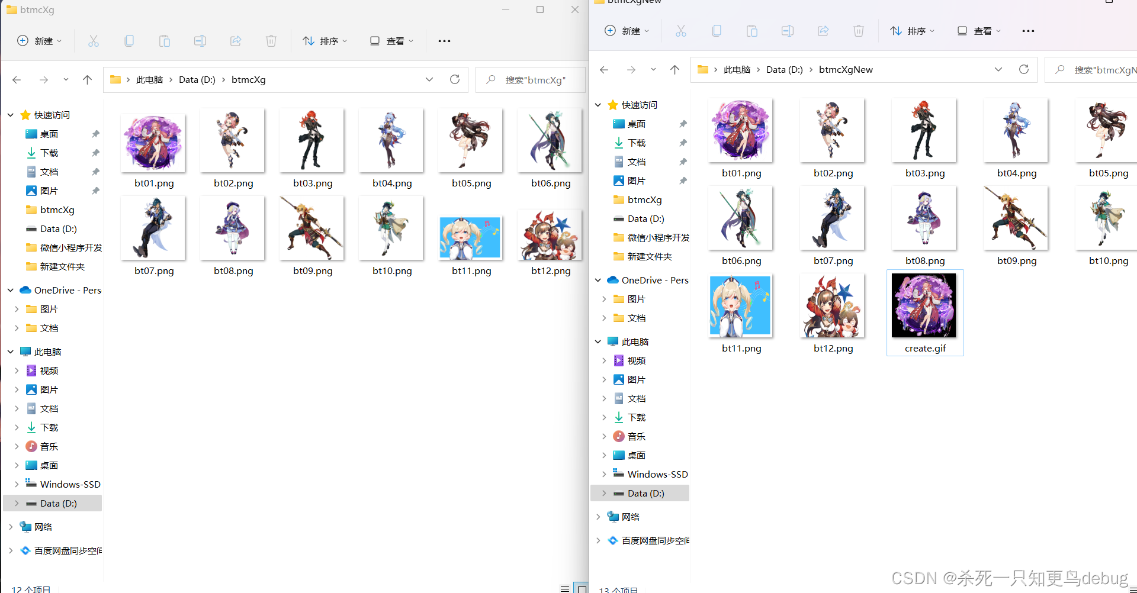This screenshot has height=593, width=1137.
Task: Click the Delete trash icon in btmcXg window
Action: pos(271,41)
